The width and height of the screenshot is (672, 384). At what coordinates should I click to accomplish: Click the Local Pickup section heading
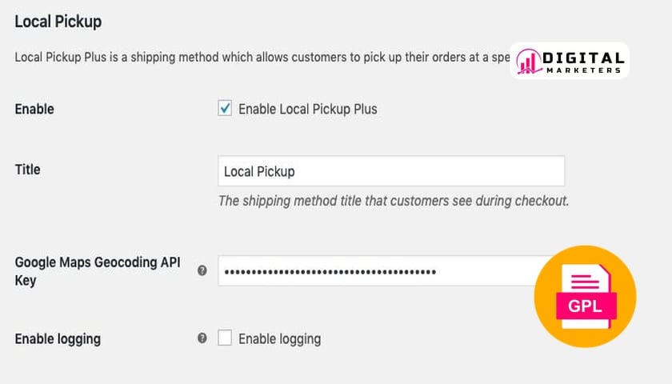click(x=58, y=22)
